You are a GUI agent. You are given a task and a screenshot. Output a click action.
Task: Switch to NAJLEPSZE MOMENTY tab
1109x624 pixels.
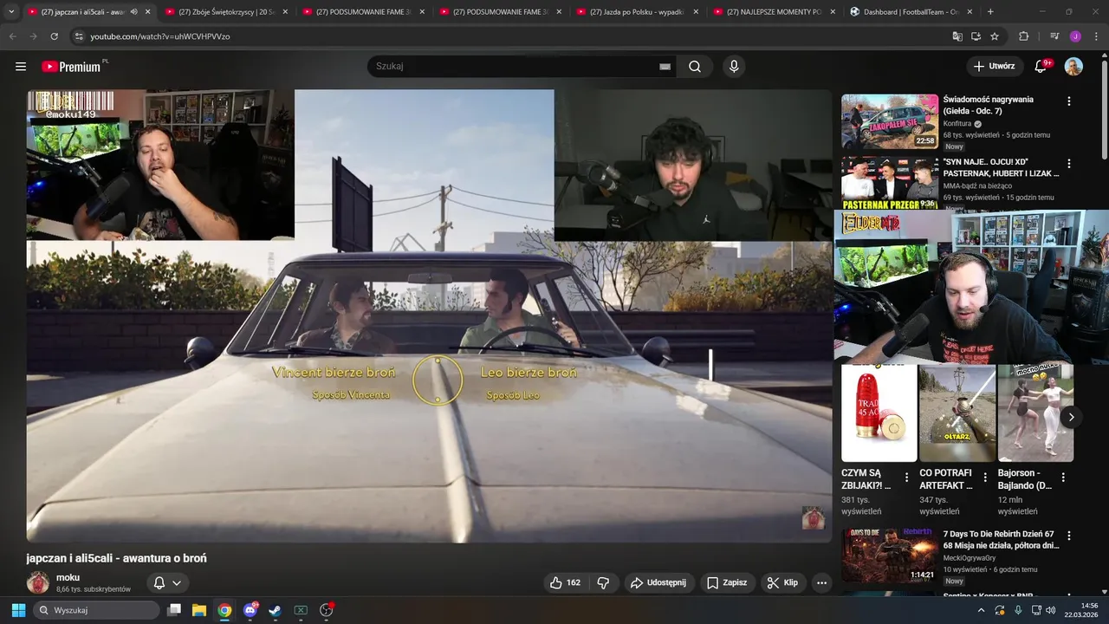[x=773, y=12]
